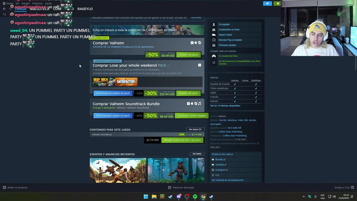Click Ver todos (1) DLC button
Screen dimensions: 357x201
195,129
